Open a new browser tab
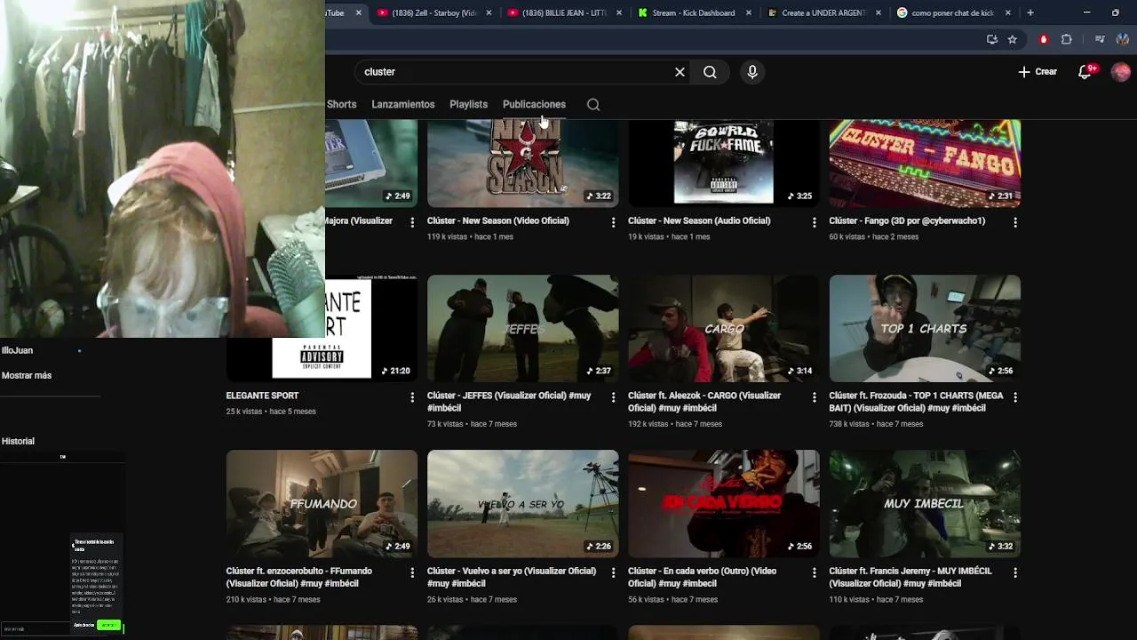This screenshot has width=1137, height=640. (1030, 12)
